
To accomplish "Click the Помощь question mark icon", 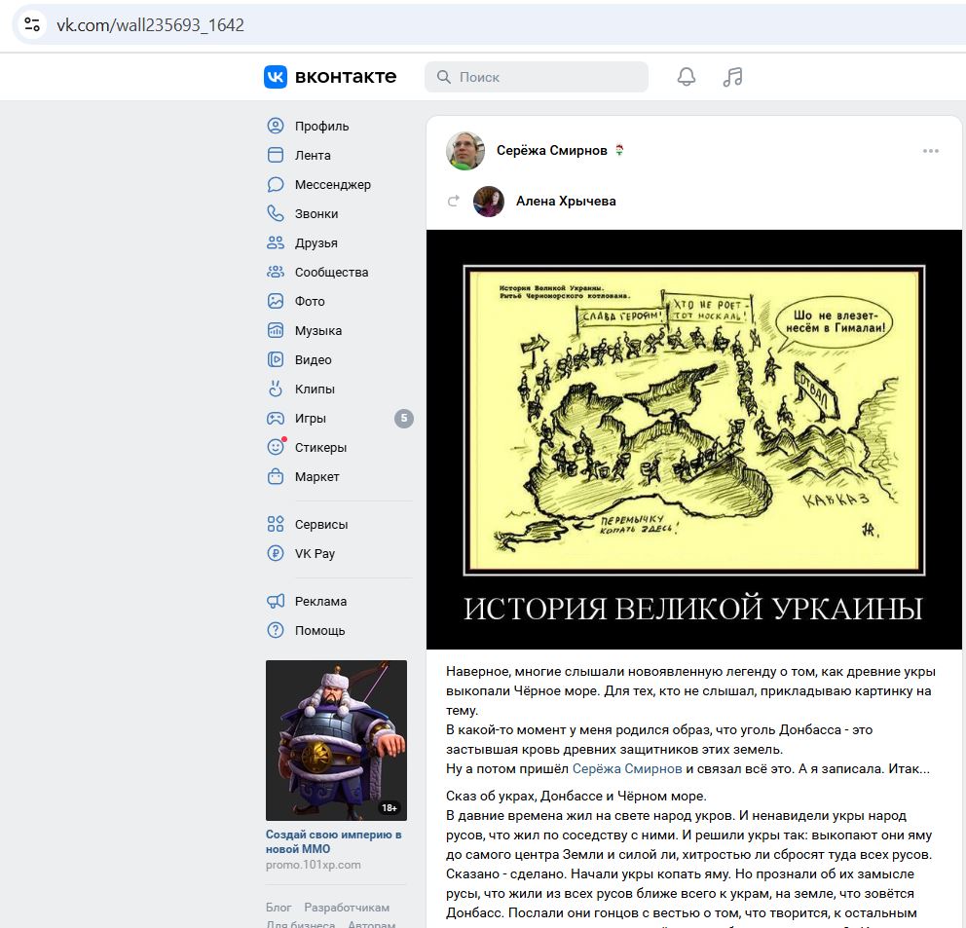I will [276, 630].
